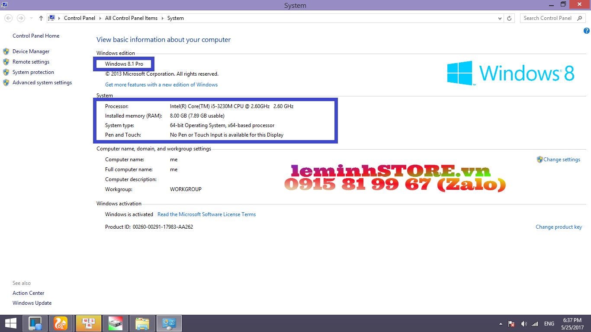Screen dimensions: 591x332
Task: Click Get more features with a new edition link
Action: coord(161,85)
